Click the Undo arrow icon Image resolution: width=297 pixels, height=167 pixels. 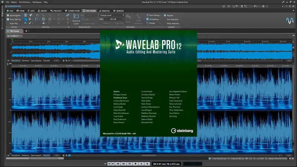coord(255,6)
